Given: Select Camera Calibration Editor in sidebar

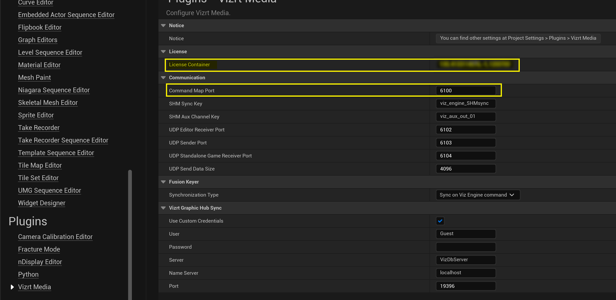Looking at the screenshot, I should (x=55, y=237).
